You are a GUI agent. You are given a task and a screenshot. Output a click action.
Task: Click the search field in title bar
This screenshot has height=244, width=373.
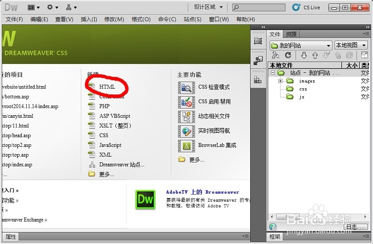259,8
